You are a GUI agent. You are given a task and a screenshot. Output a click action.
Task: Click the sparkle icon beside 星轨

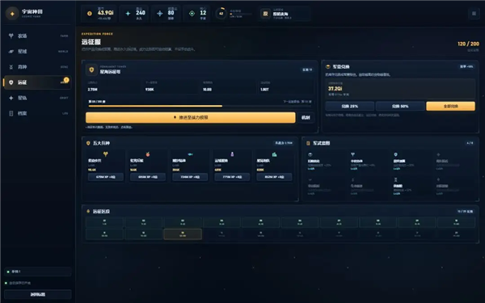11,98
